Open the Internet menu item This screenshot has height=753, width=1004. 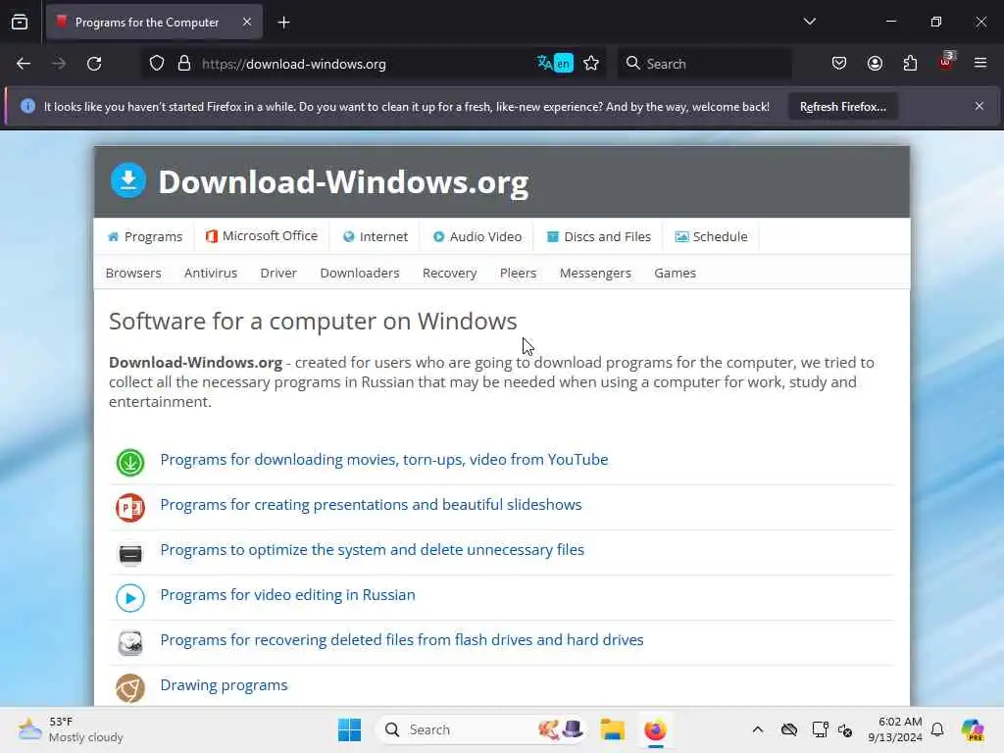coord(376,237)
